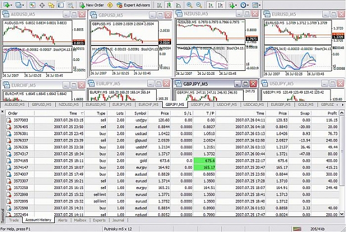Open the Indicators list icon
Screen dimensions: 346x232
point(231,5)
